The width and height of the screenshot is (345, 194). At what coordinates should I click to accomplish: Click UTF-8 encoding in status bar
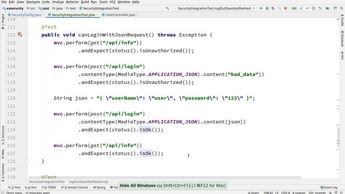[x=286, y=192]
